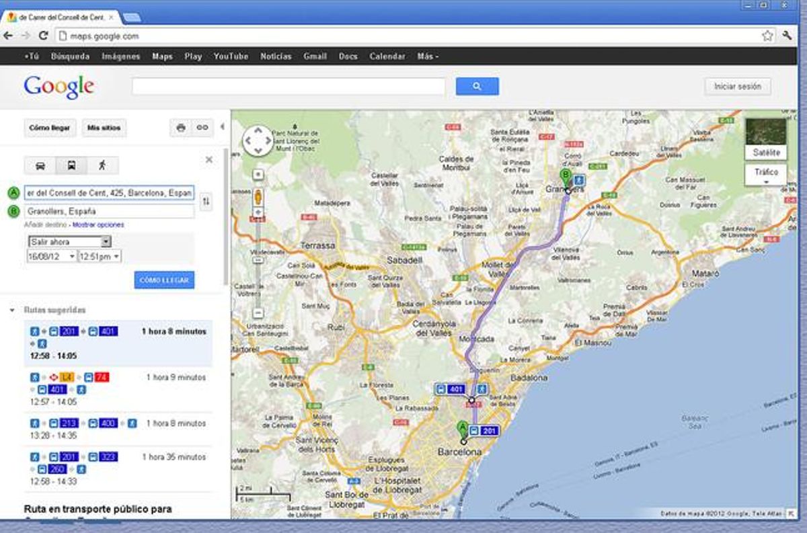Open Imágenes in the Google bar

(x=121, y=56)
